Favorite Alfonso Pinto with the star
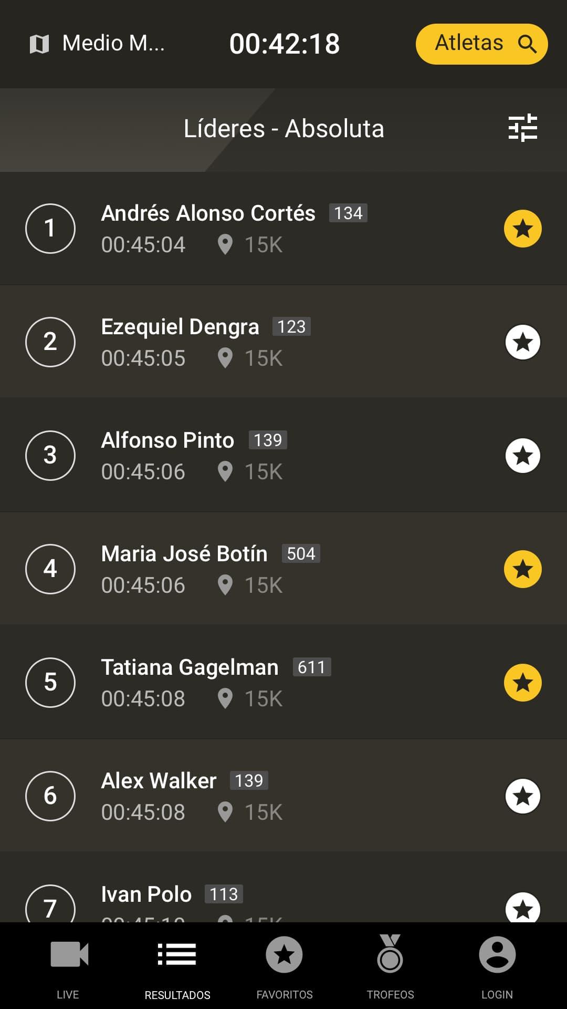This screenshot has width=567, height=1009. pyautogui.click(x=523, y=456)
